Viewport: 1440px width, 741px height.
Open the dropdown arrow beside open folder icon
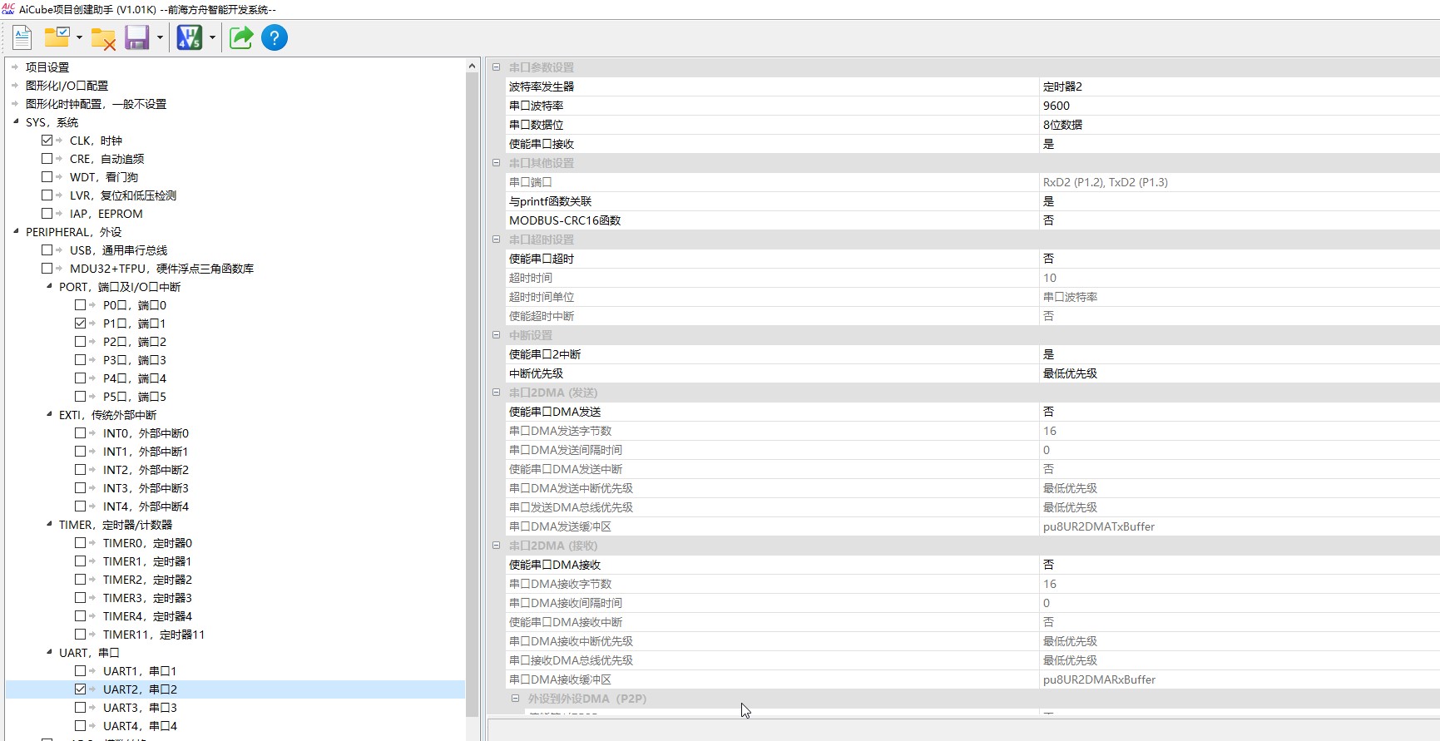(79, 37)
